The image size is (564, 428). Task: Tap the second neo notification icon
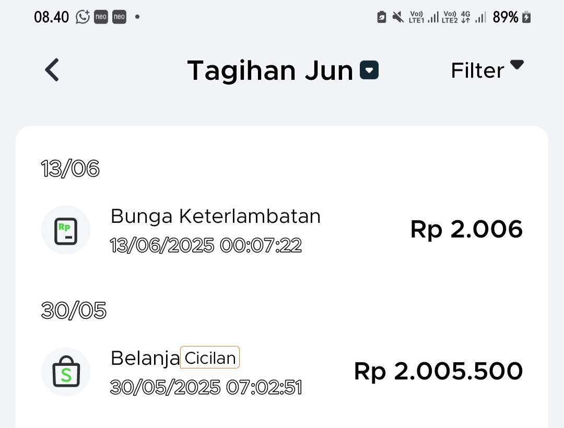pyautogui.click(x=119, y=17)
